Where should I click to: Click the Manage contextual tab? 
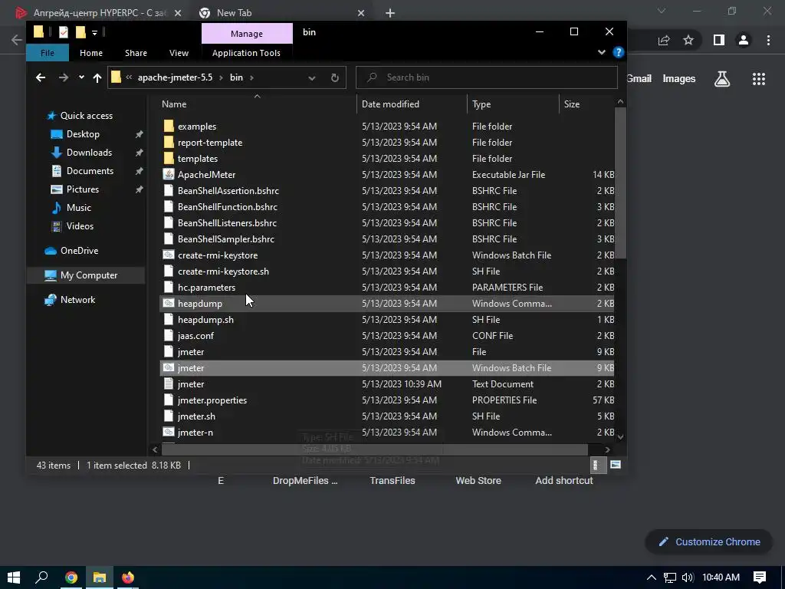click(x=247, y=34)
